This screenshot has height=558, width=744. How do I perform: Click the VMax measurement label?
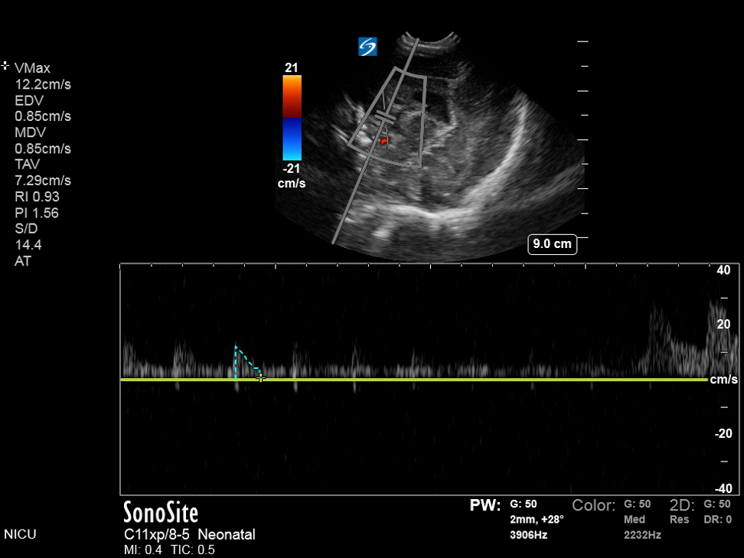click(33, 68)
